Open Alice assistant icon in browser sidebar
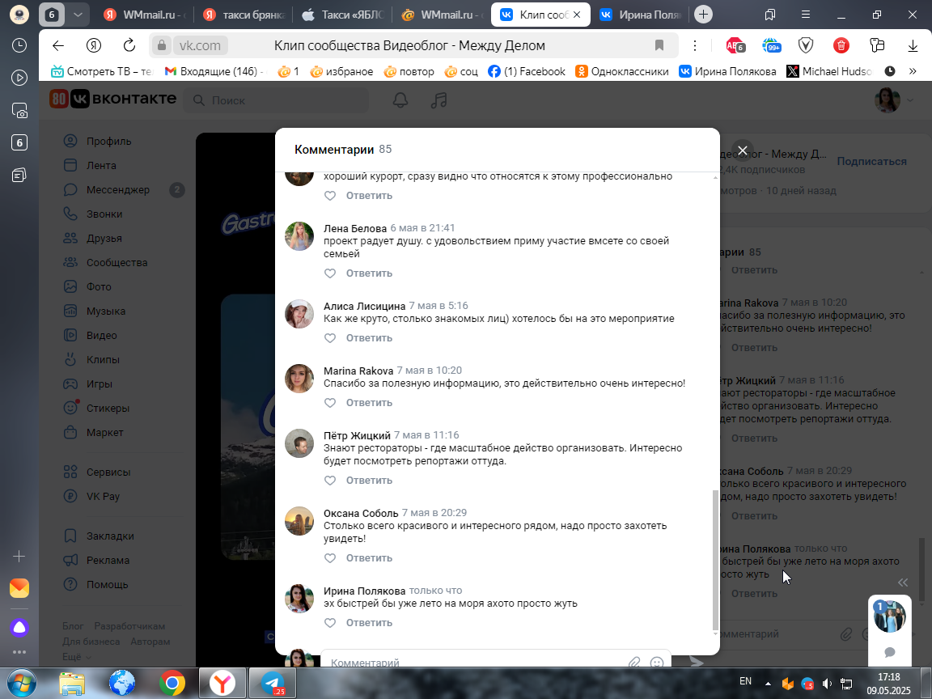 pos(19,628)
